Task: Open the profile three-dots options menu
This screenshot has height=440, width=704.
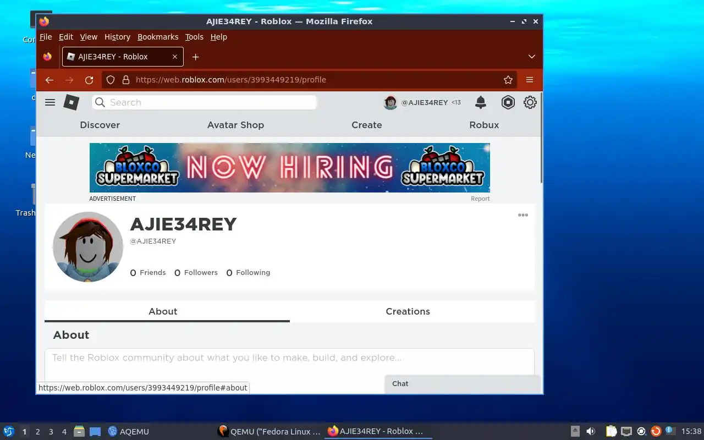Action: tap(523, 215)
